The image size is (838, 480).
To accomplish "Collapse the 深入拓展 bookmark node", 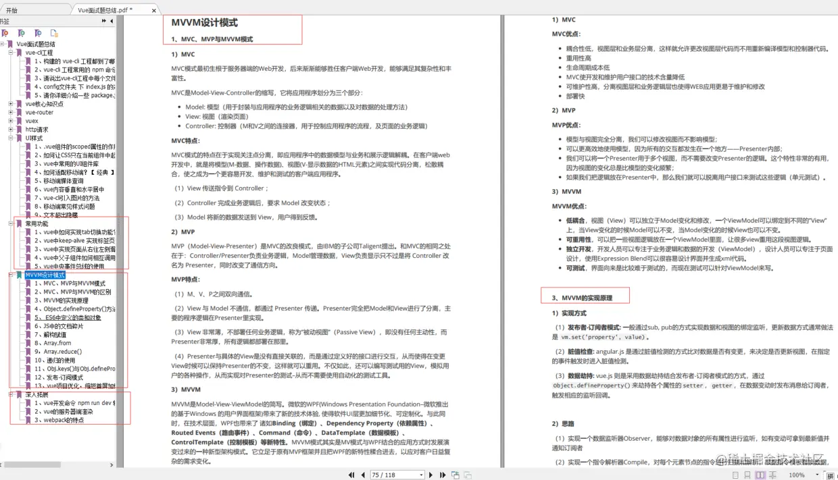I will coord(11,394).
